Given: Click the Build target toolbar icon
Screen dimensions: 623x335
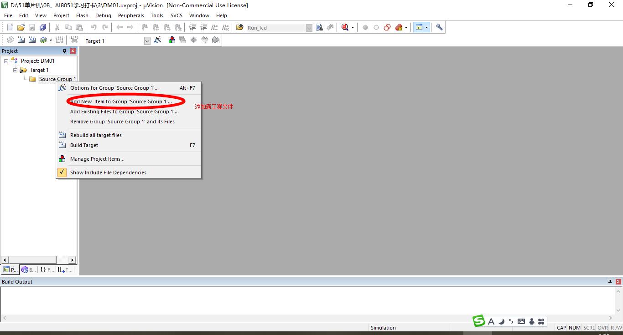Looking at the screenshot, I should point(21,40).
